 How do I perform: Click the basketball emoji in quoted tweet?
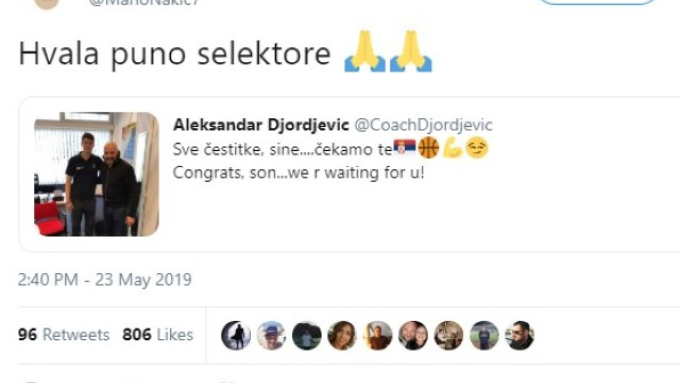click(428, 148)
